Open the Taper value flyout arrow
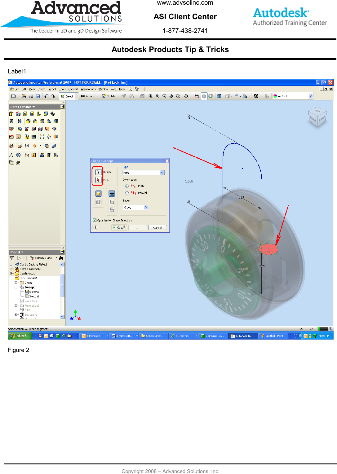The image size is (337, 474). (146, 207)
